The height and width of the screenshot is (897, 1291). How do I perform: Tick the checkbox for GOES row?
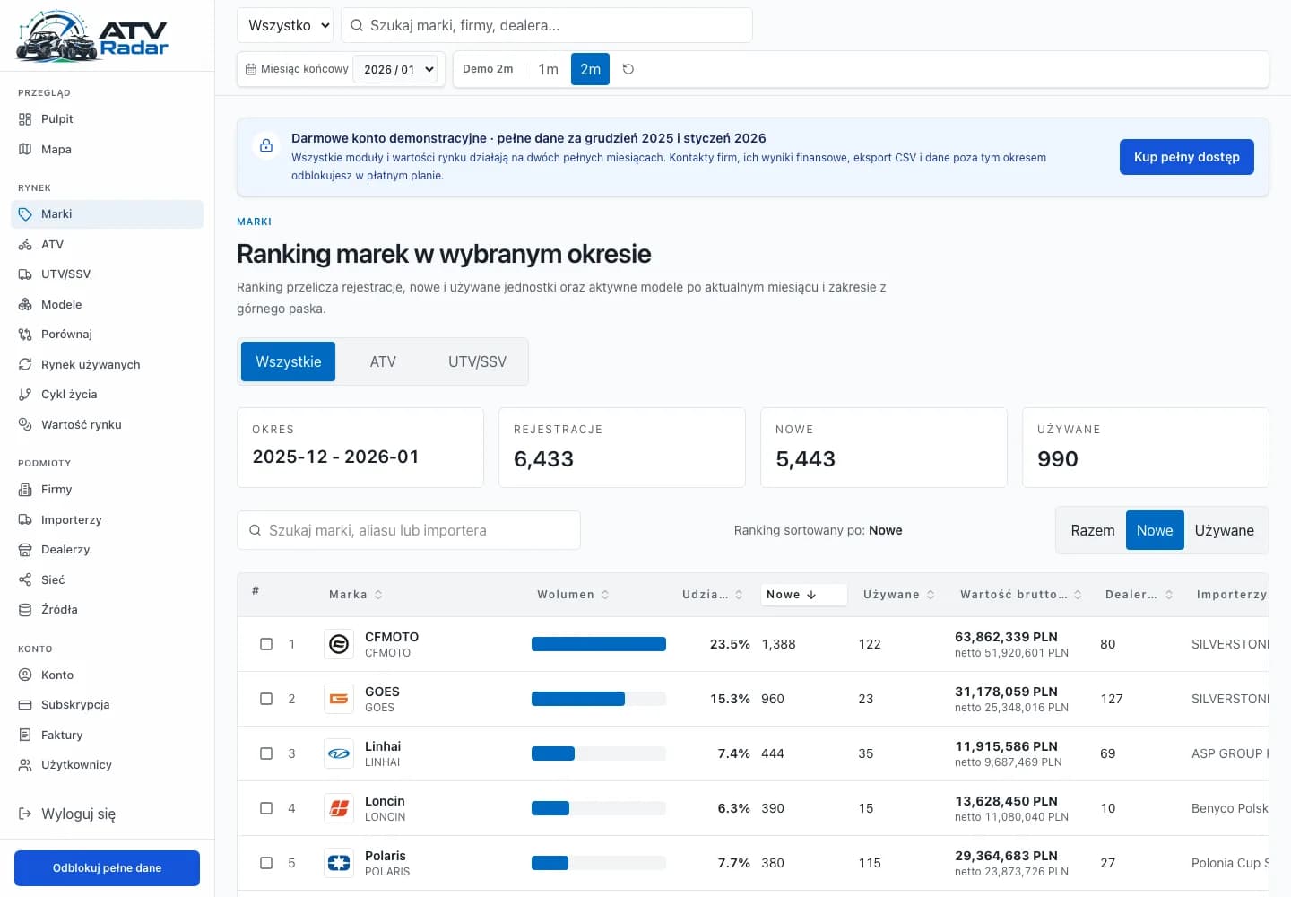pos(266,699)
